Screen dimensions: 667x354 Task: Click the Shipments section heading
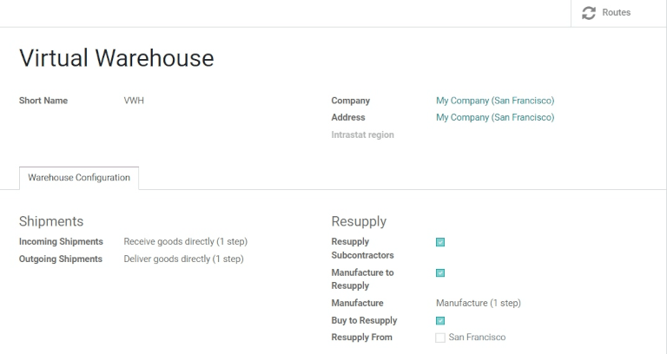pyautogui.click(x=51, y=221)
